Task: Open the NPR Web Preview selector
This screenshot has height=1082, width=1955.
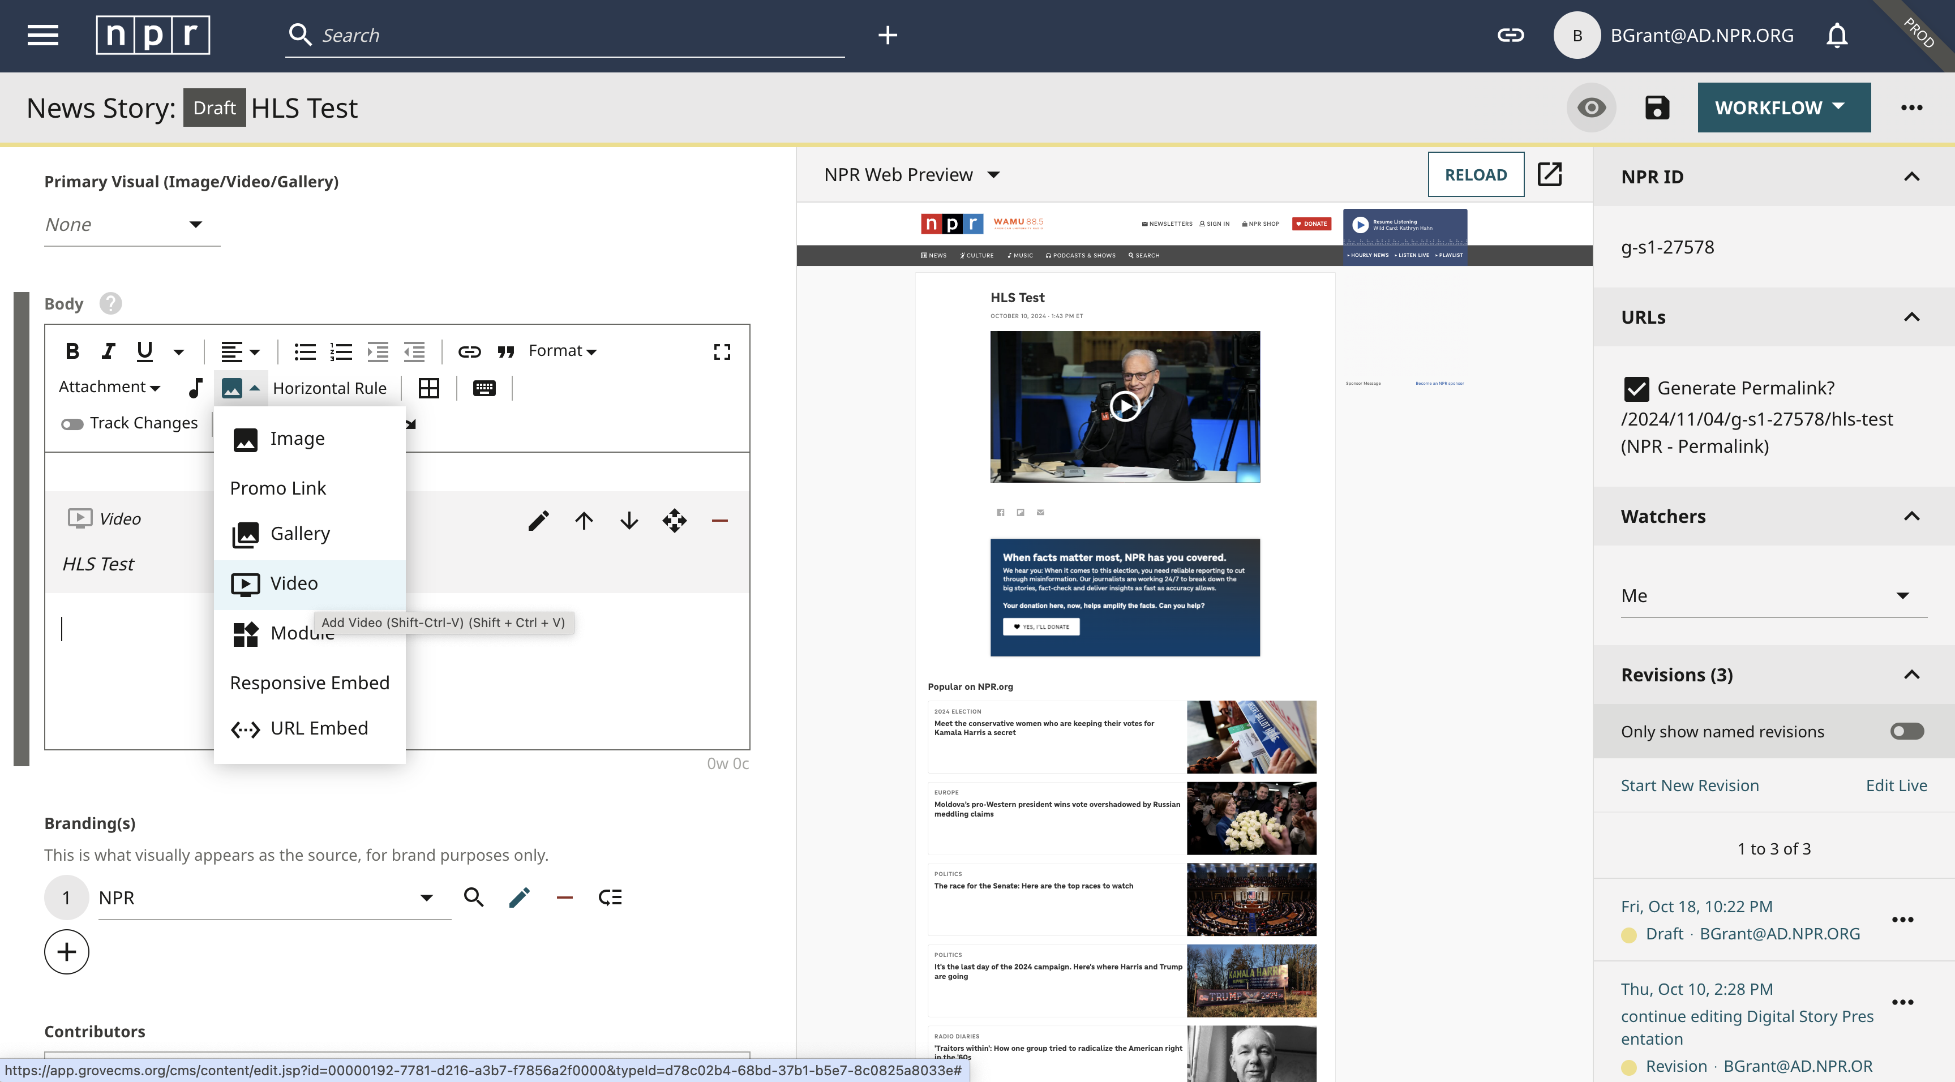Action: [x=911, y=174]
